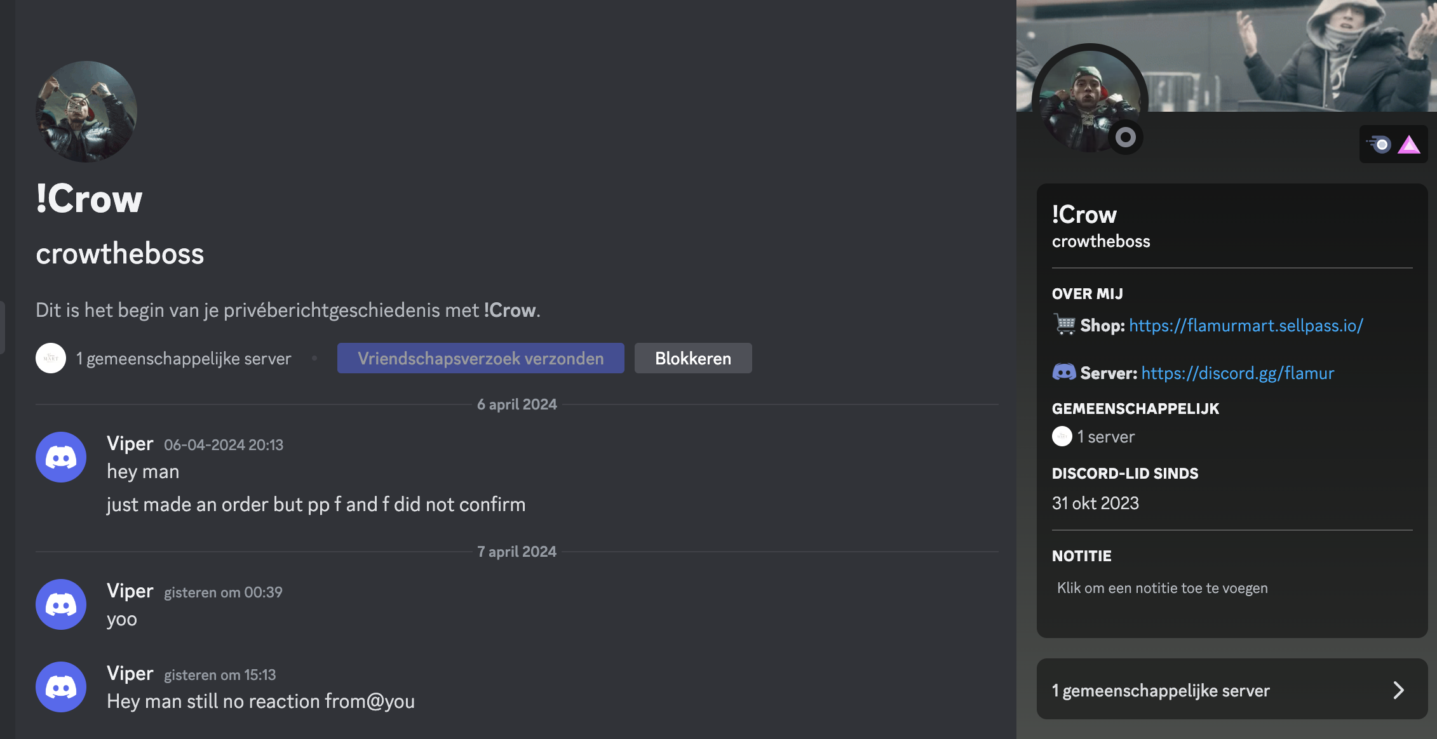
Task: Click Viper's avatar on last message
Action: click(x=61, y=687)
